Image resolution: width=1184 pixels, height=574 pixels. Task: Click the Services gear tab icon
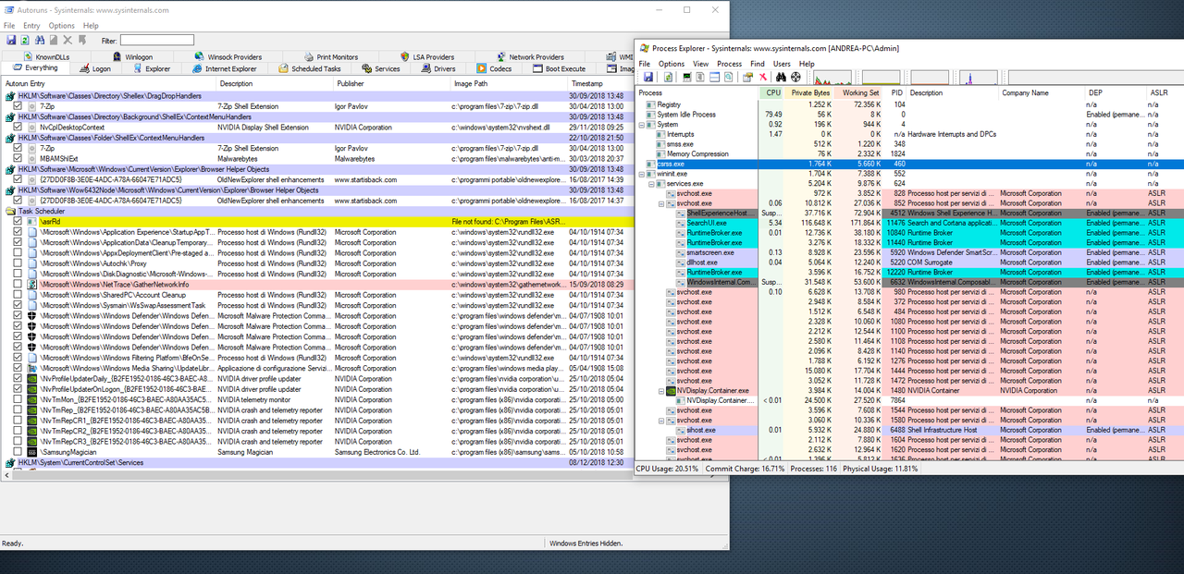pyautogui.click(x=367, y=68)
